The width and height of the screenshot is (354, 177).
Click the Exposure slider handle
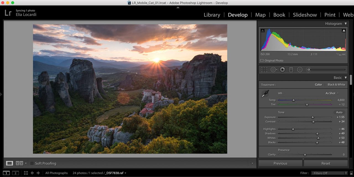coord(313,117)
